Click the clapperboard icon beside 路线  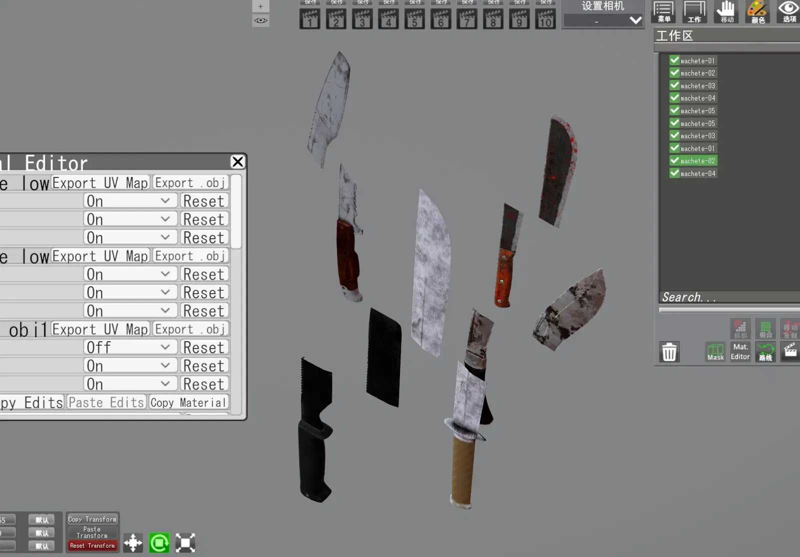pos(790,352)
